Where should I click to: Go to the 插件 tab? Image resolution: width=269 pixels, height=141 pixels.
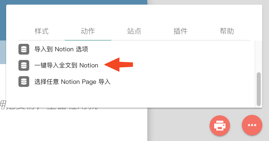(x=180, y=31)
